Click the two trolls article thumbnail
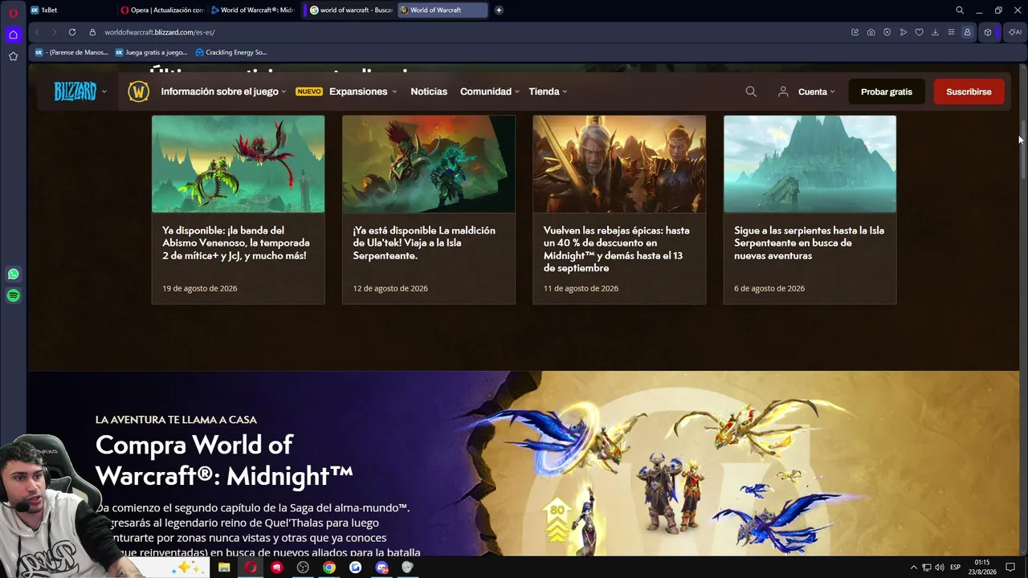This screenshot has width=1028, height=578. (429, 164)
